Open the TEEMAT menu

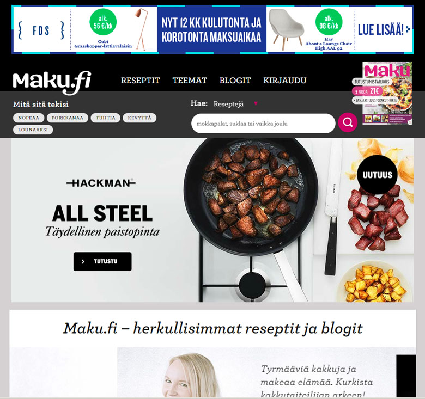190,81
